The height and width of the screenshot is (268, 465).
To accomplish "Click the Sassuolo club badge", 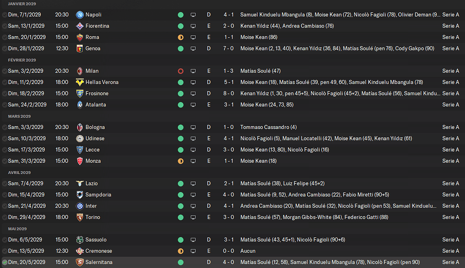I will click(80, 239).
